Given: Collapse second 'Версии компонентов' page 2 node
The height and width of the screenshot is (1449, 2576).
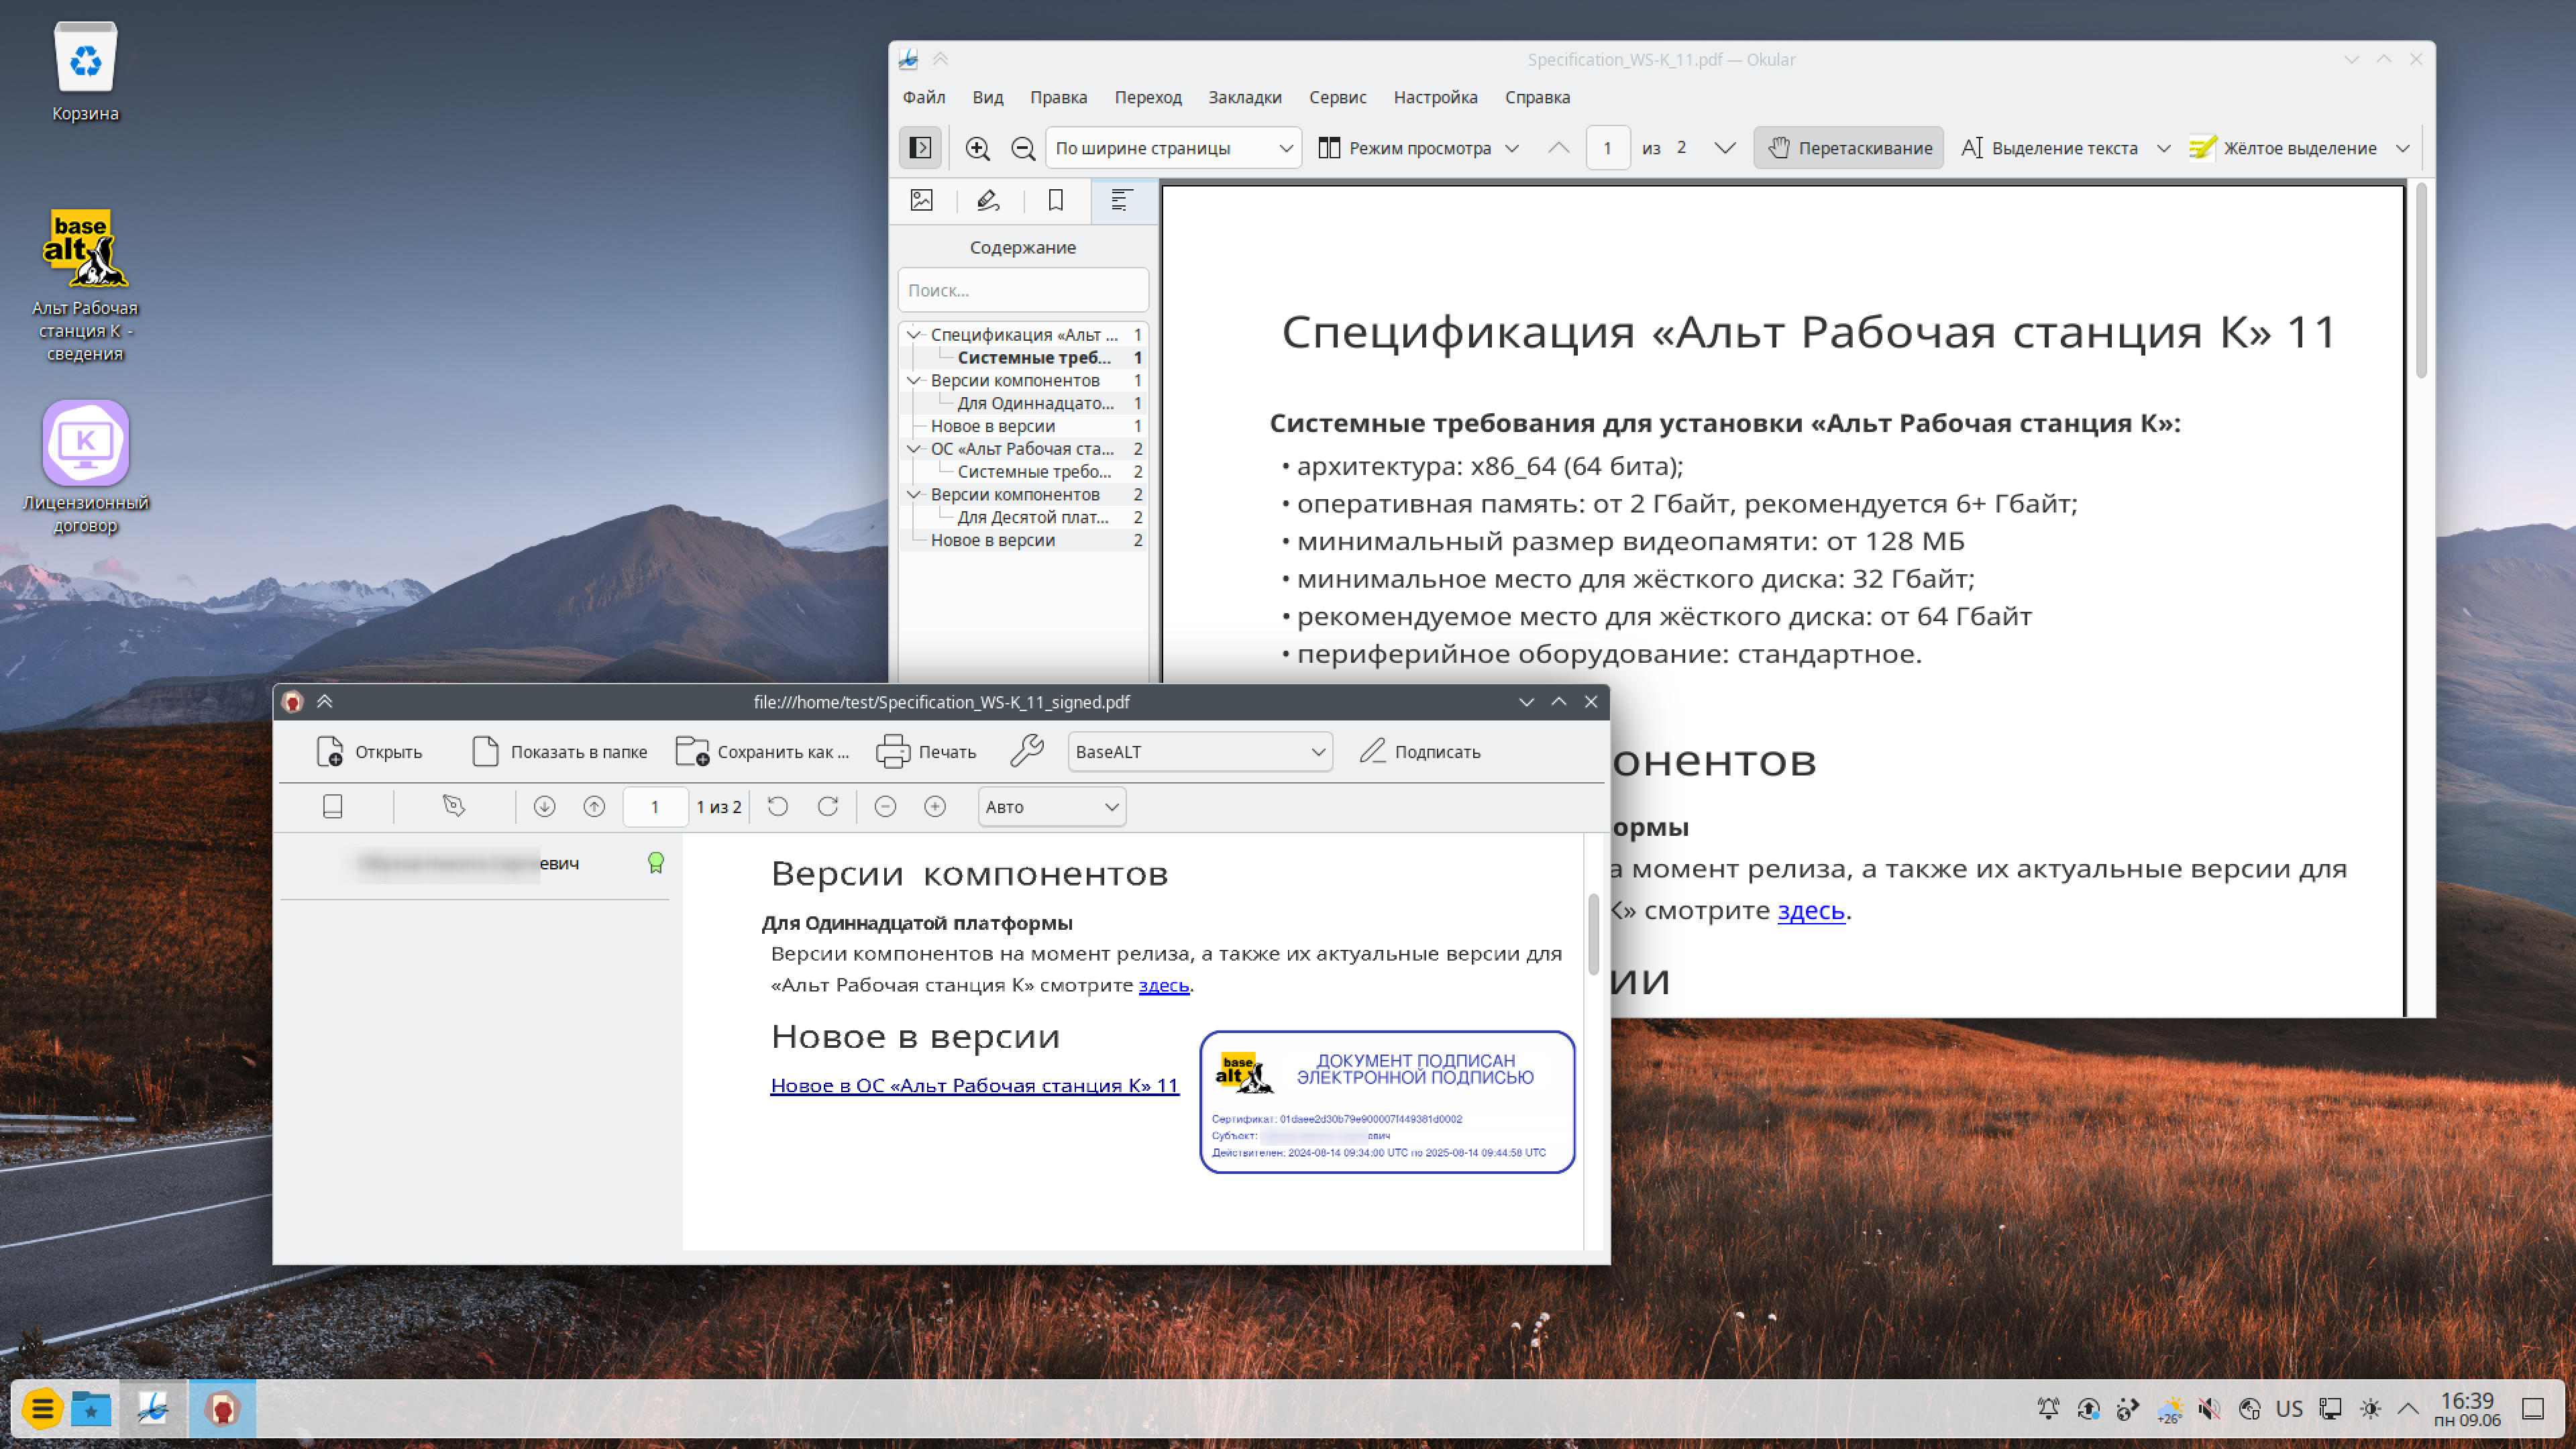Looking at the screenshot, I should tap(913, 494).
